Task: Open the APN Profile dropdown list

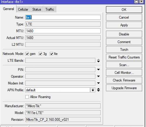Action: point(93,90)
